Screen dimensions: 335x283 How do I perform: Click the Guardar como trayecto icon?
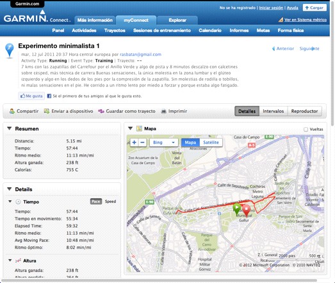click(x=101, y=111)
